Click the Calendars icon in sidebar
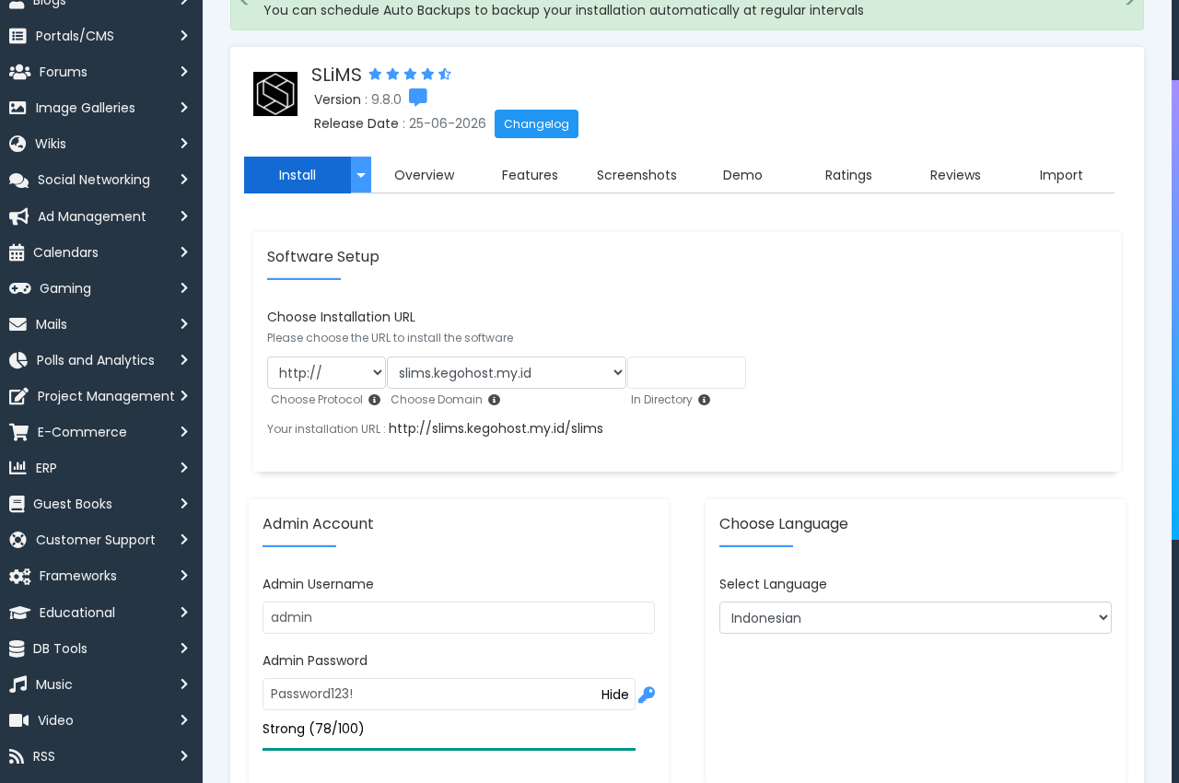Image resolution: width=1179 pixels, height=783 pixels. tap(17, 252)
